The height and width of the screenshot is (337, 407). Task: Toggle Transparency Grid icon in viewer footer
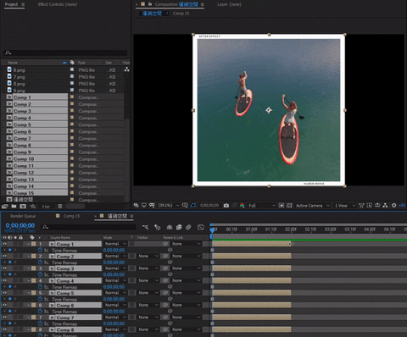tap(289, 206)
